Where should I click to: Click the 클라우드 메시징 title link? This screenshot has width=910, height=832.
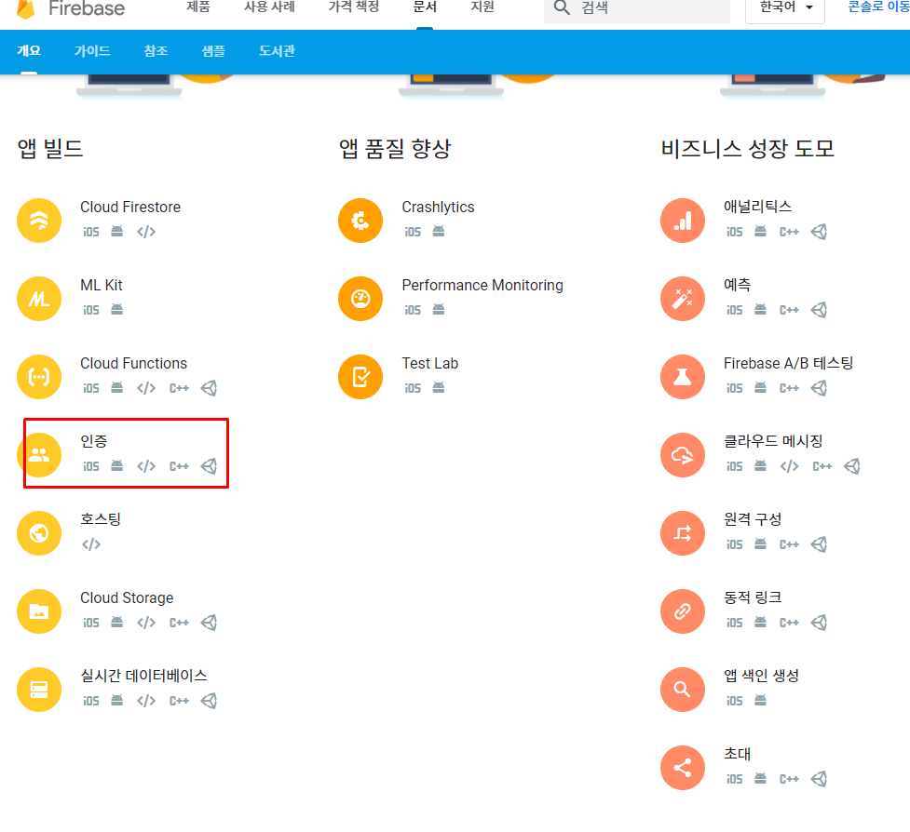(773, 441)
